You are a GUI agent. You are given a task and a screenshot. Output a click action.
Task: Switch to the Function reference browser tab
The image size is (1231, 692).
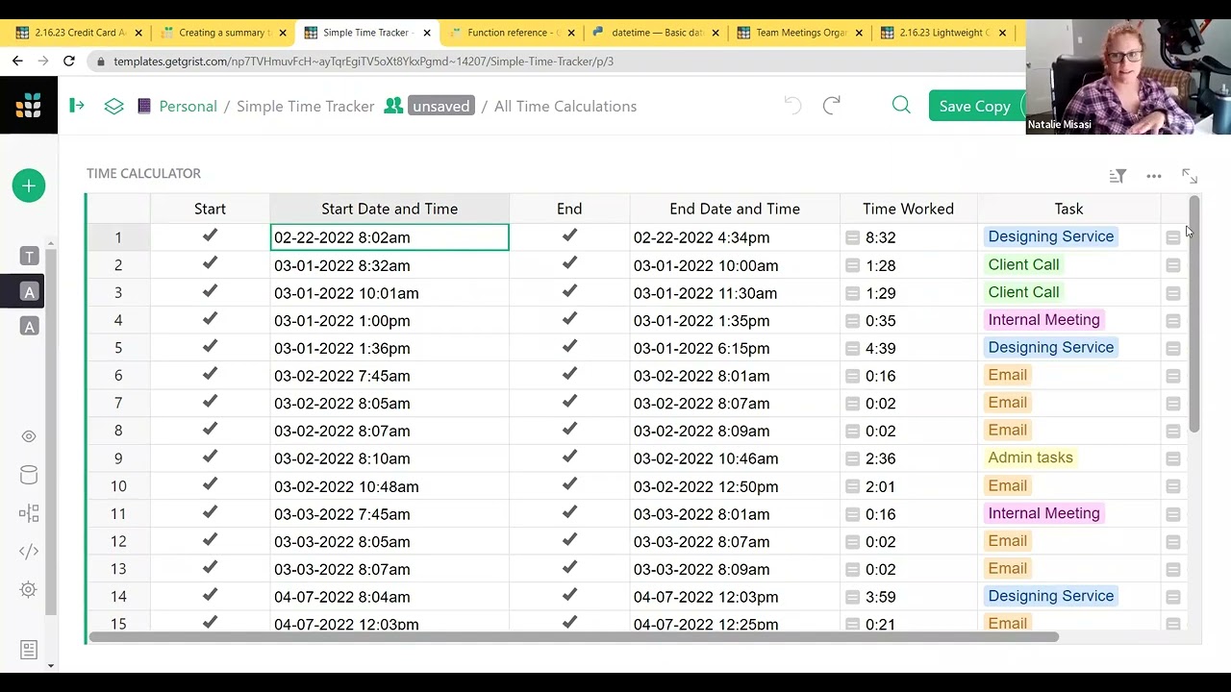click(512, 32)
